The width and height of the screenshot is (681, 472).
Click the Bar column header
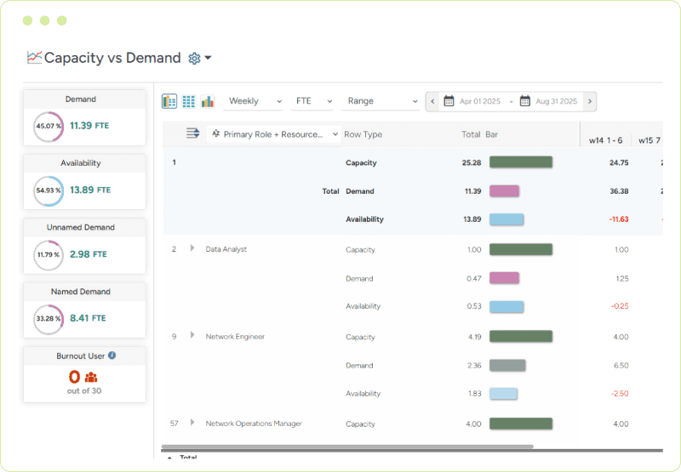click(x=492, y=134)
